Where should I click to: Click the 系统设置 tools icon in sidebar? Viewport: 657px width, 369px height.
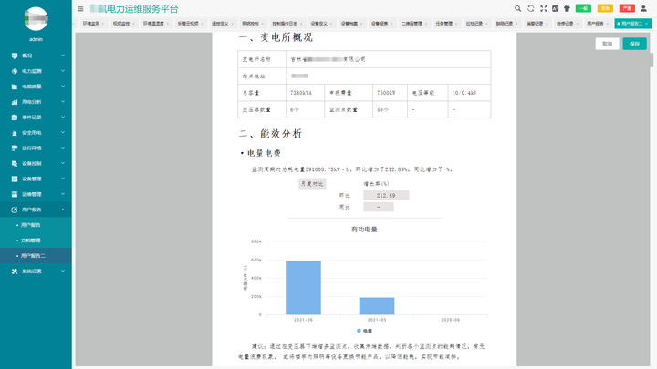pyautogui.click(x=15, y=272)
